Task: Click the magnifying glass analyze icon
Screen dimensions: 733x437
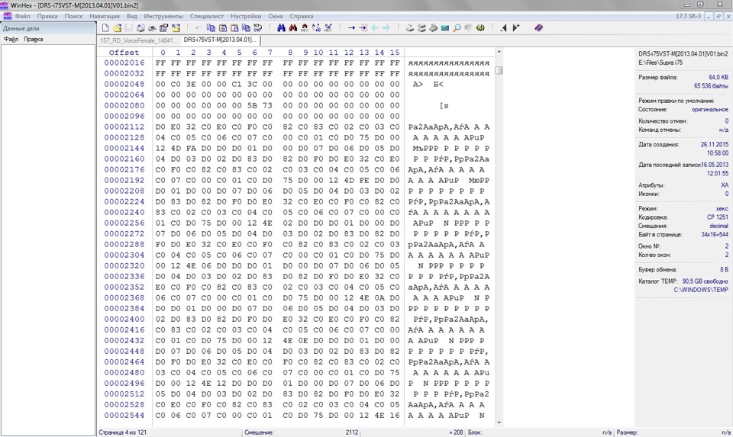Action: click(x=457, y=28)
